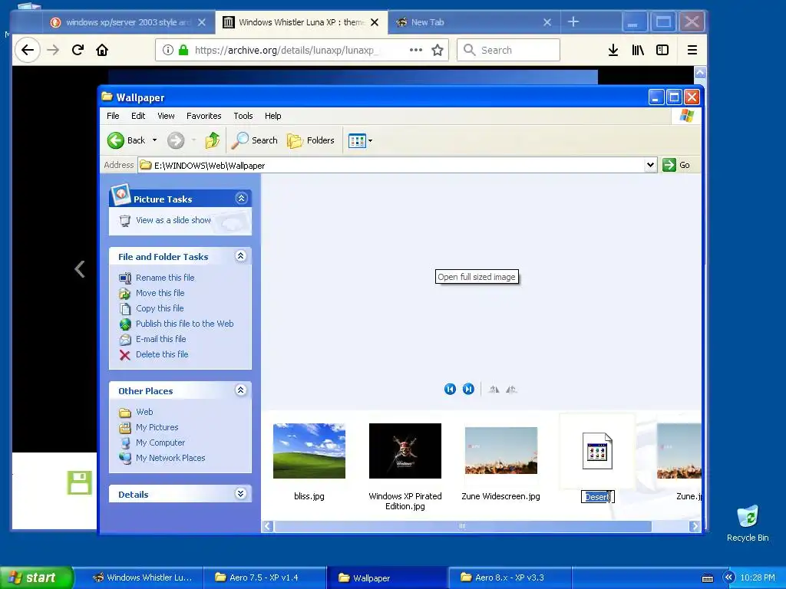Image resolution: width=786 pixels, height=589 pixels.
Task: Select the bliss.jpg thumbnail
Action: (x=309, y=451)
